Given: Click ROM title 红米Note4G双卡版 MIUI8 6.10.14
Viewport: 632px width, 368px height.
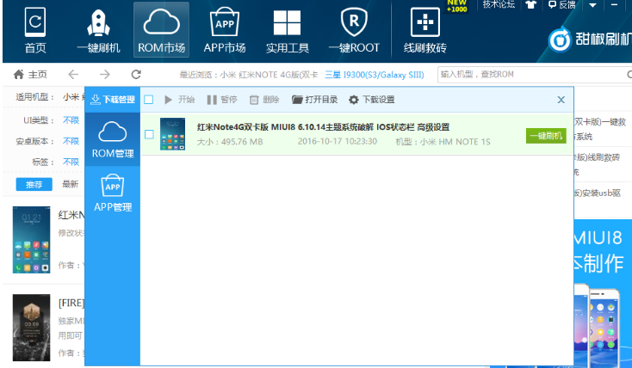Looking at the screenshot, I should click(323, 127).
